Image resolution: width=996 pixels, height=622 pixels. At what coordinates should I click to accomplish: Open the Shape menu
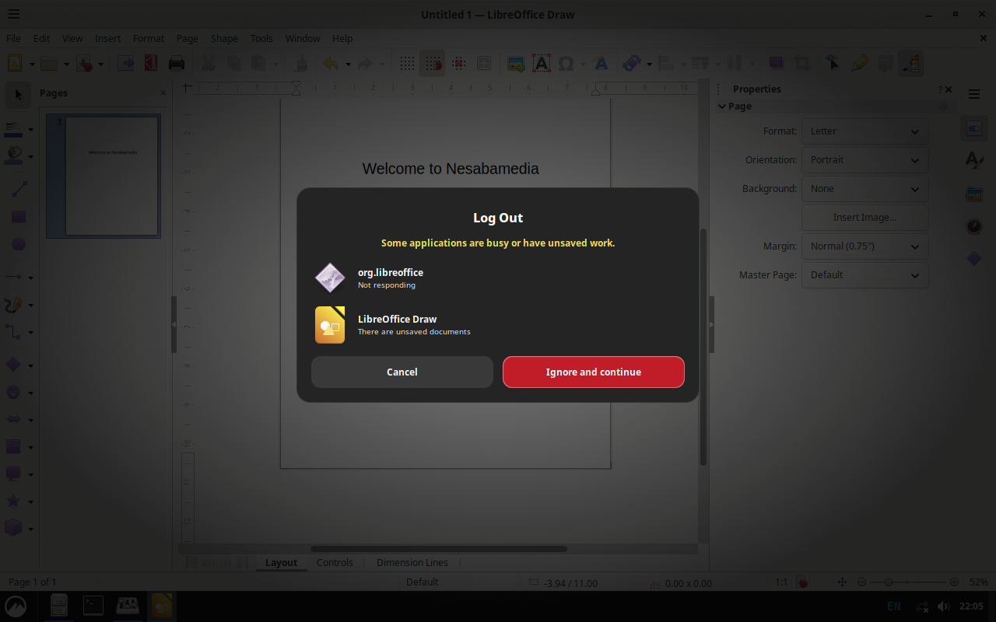pos(224,38)
